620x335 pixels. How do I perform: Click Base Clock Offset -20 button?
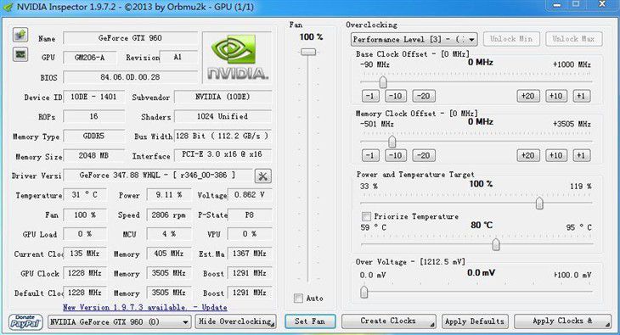pos(424,96)
